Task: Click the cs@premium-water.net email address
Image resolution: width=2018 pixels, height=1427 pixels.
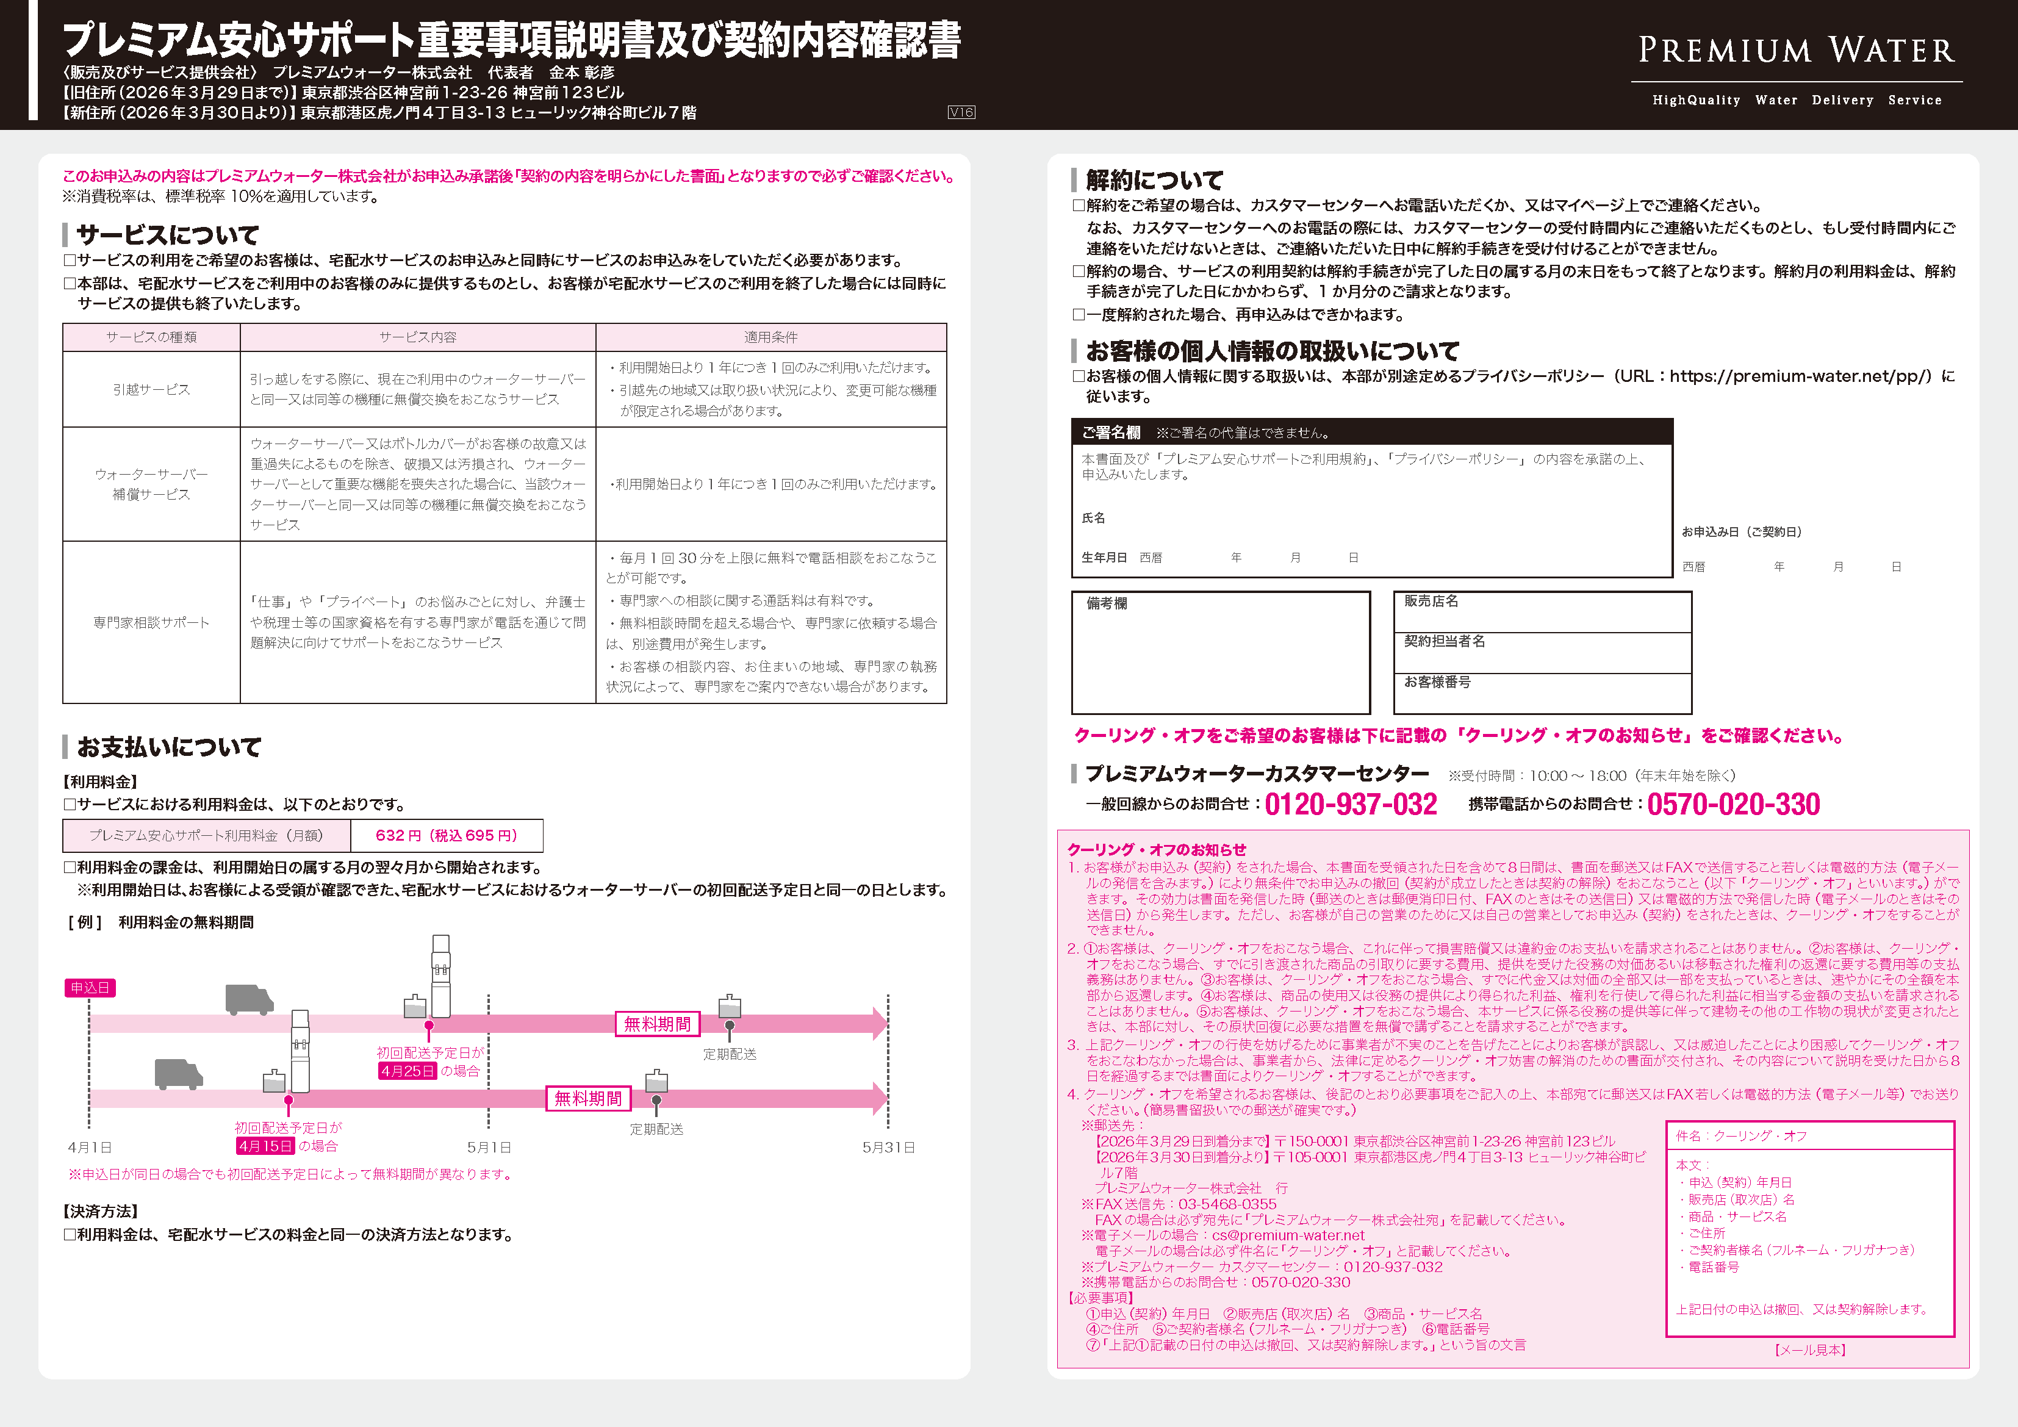Action: (1288, 1235)
